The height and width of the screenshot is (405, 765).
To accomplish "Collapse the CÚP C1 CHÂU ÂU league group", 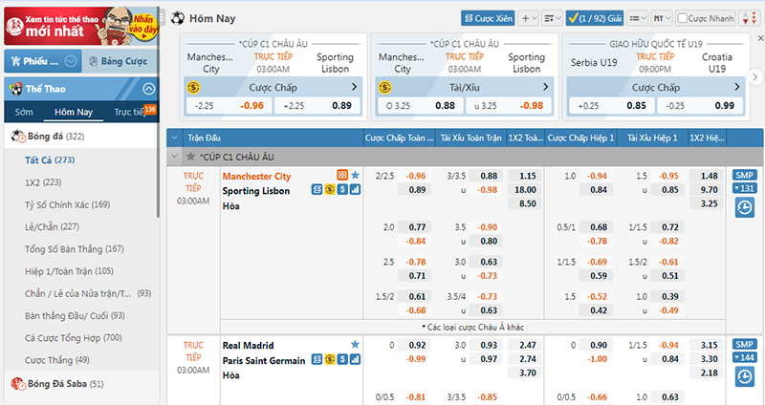I will (x=175, y=157).
